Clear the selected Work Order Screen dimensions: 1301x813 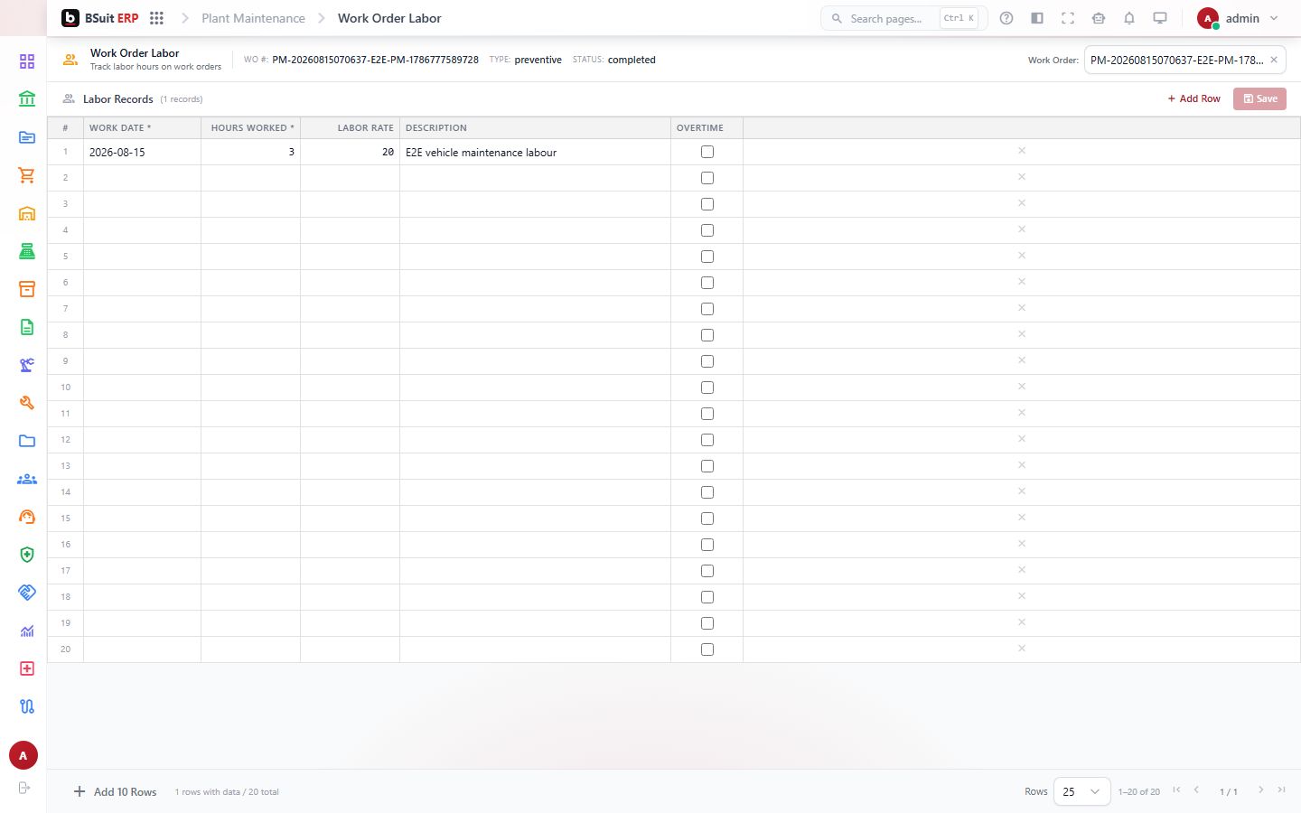pos(1274,60)
